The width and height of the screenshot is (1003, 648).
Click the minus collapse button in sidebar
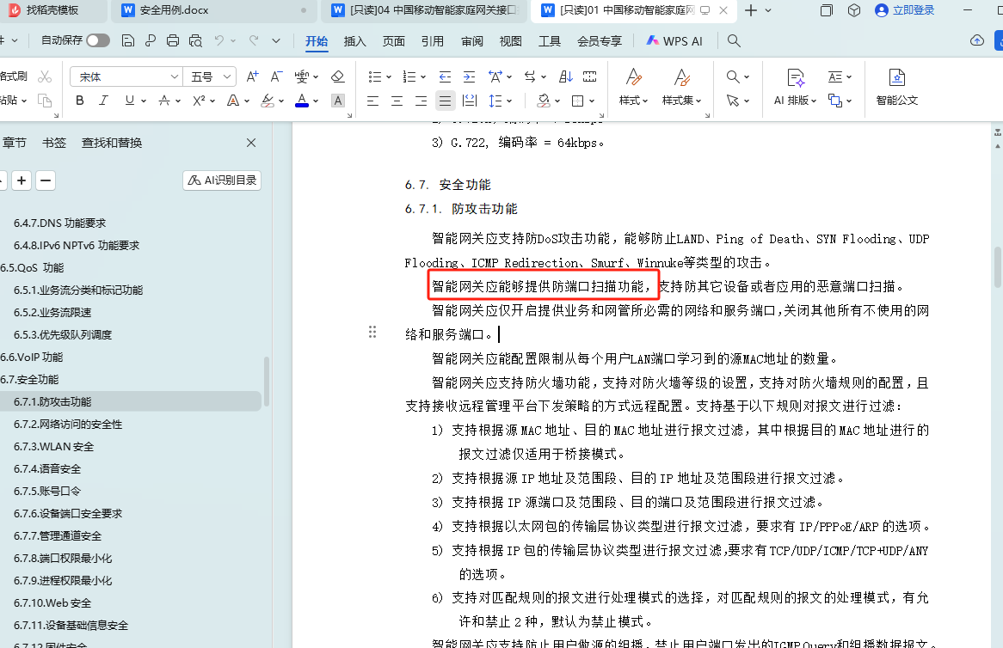46,180
